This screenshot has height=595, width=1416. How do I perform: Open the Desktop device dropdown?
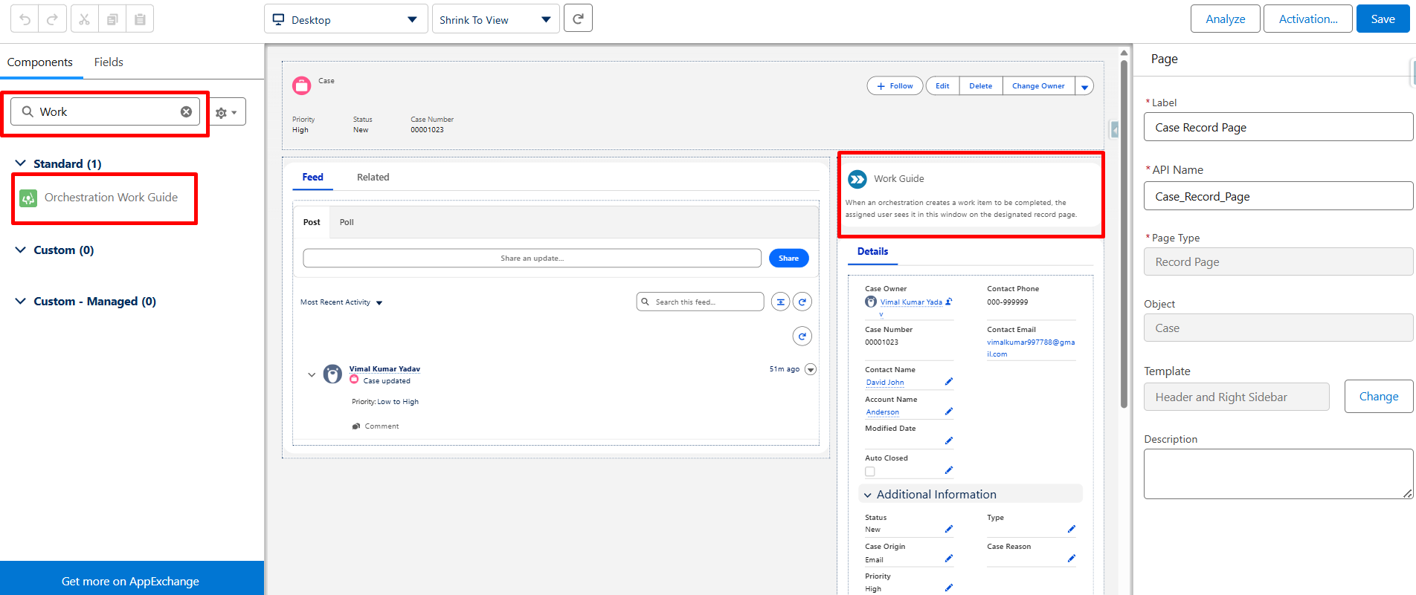point(346,19)
